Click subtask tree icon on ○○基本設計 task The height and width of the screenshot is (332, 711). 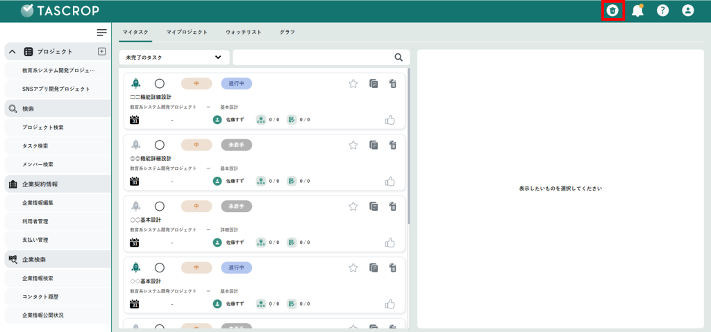tap(261, 243)
